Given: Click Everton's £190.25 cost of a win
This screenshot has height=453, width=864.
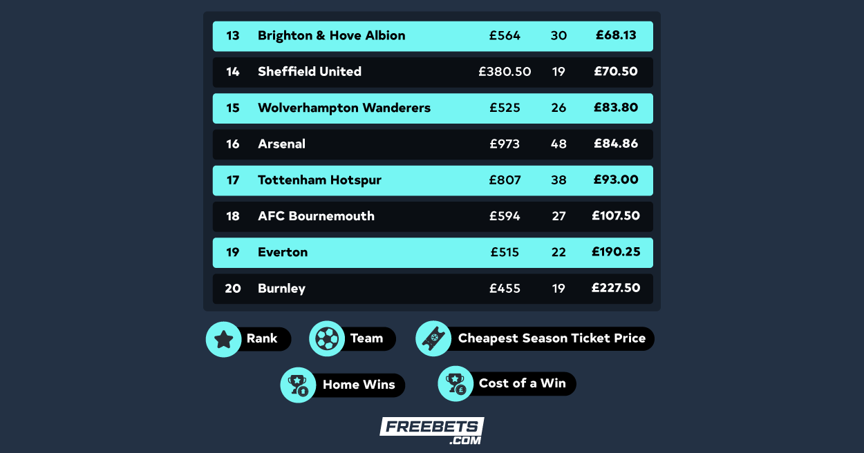Looking at the screenshot, I should [616, 252].
